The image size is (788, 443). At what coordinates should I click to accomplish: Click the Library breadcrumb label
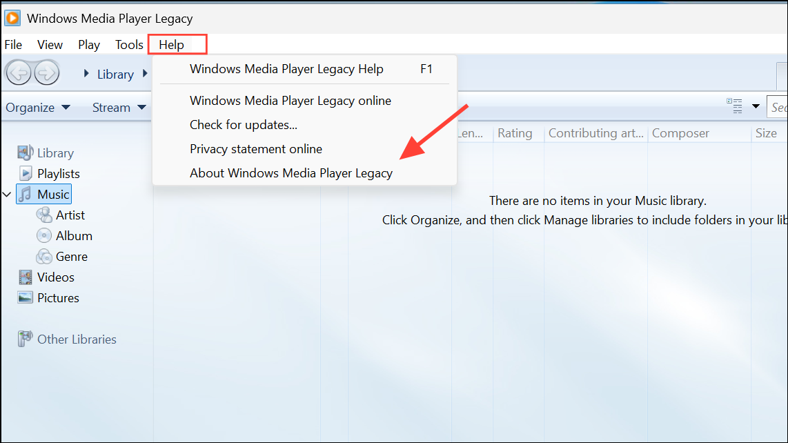[116, 75]
